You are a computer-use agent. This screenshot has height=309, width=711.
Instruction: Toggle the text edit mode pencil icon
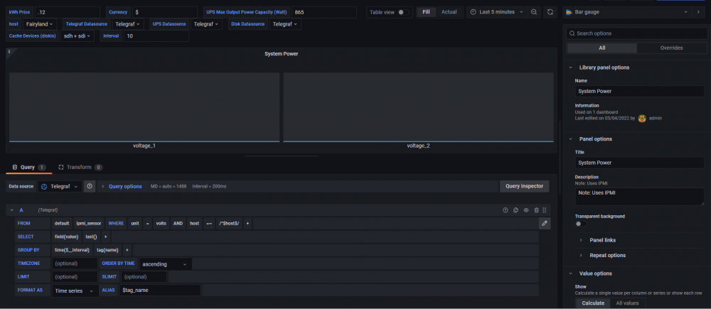point(545,223)
